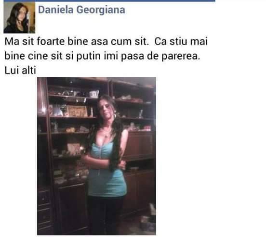Screen dimensions: 266x237
Task: Click the dark hair in the profile thumbnail
Action: tap(14, 16)
